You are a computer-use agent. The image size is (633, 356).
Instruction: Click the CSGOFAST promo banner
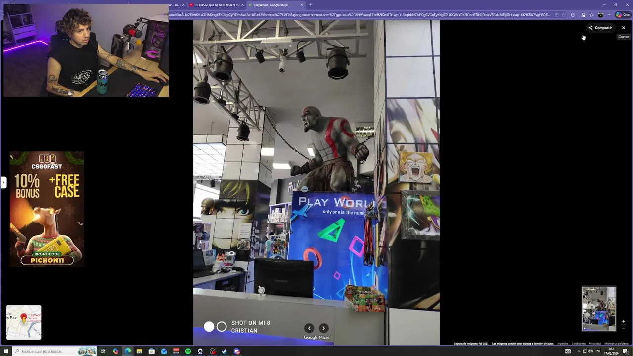pos(47,209)
